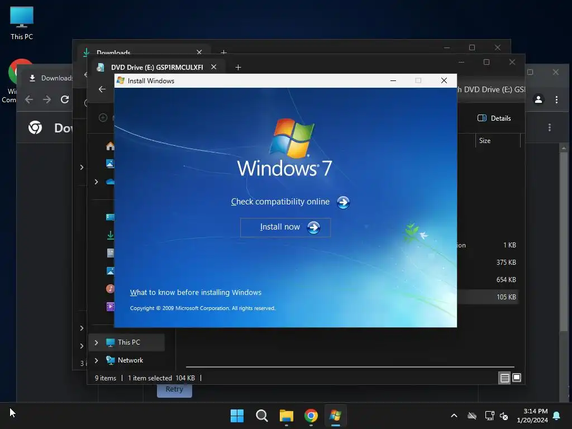
Task: Open File Explorer from taskbar
Action: pos(287,416)
